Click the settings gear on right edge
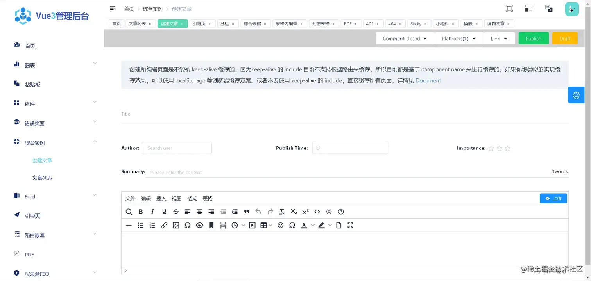The height and width of the screenshot is (281, 591). click(x=576, y=95)
